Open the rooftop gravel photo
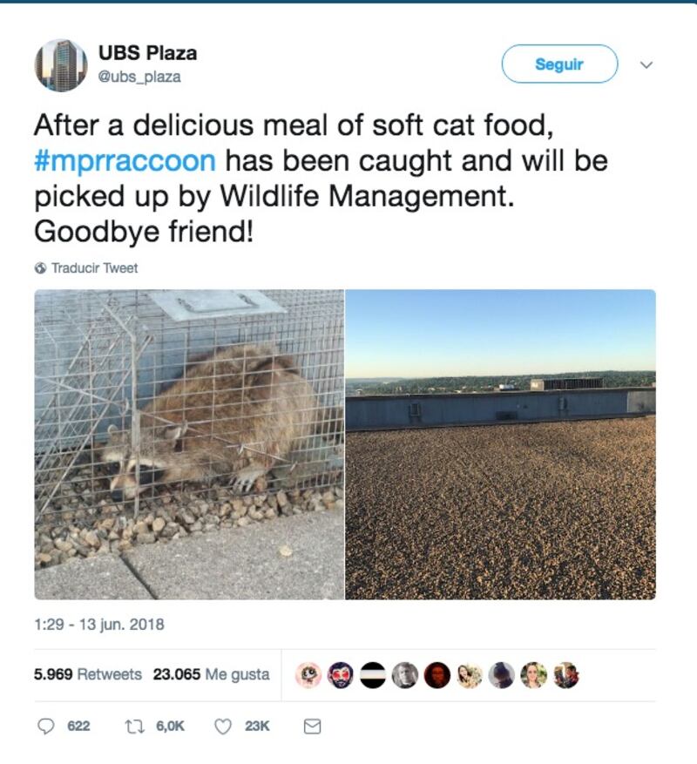The width and height of the screenshot is (697, 764). (x=501, y=444)
